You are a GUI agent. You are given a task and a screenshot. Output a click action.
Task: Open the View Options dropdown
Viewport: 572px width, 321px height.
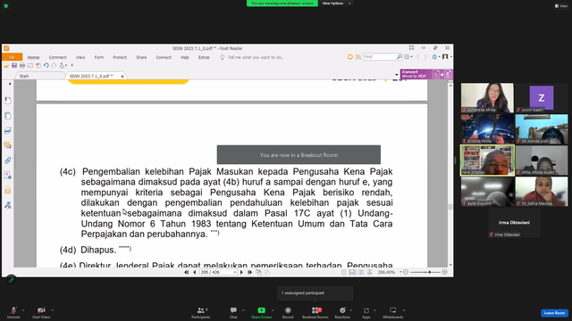click(x=336, y=4)
